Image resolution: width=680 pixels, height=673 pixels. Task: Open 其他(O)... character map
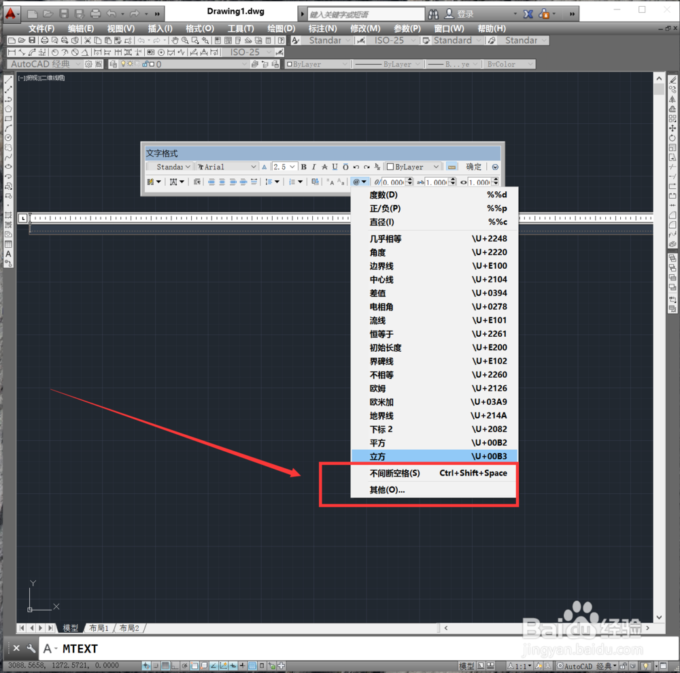tap(434, 490)
